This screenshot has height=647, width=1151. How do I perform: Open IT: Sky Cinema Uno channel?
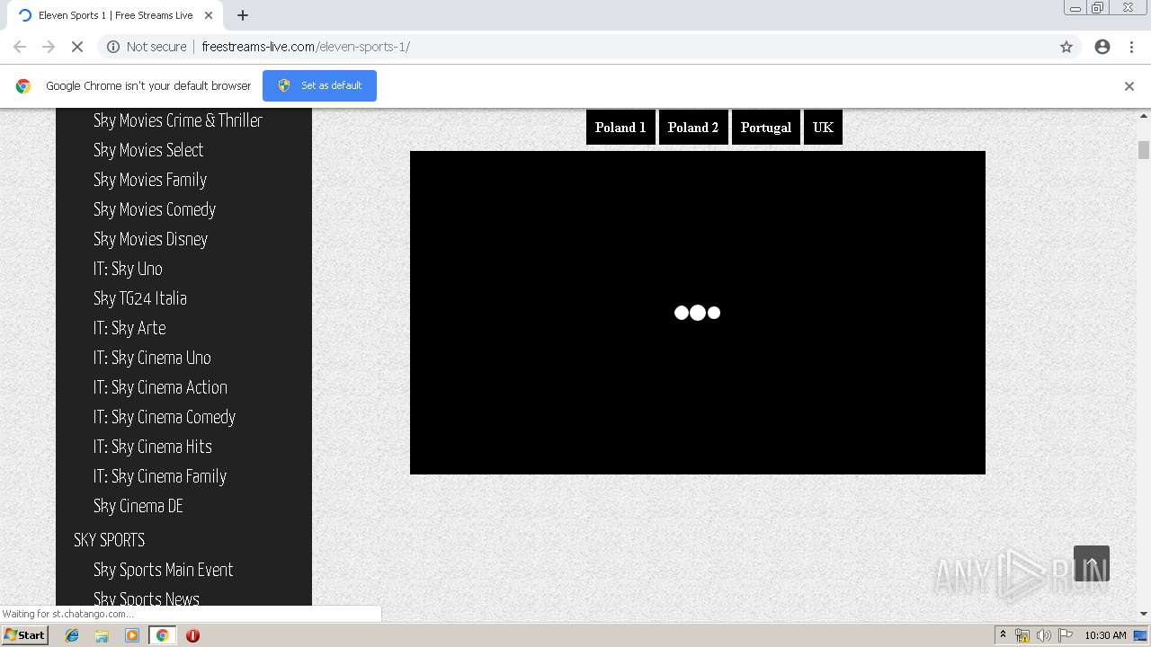(152, 358)
